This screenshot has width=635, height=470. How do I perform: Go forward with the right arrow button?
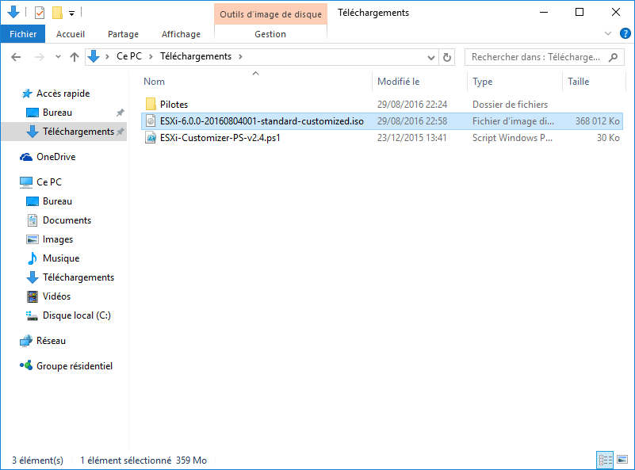pos(40,57)
